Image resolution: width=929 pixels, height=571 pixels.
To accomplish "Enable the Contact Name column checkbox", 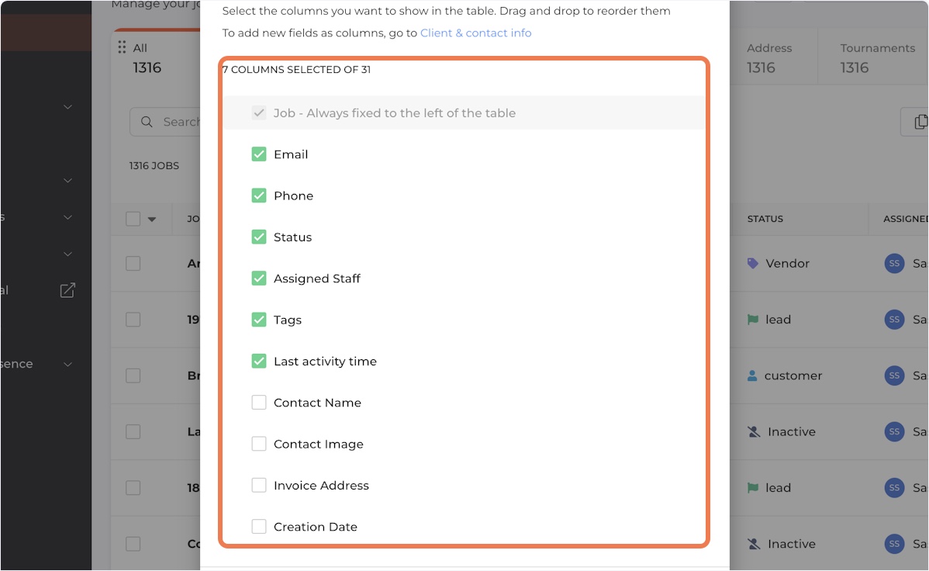I will click(x=259, y=403).
